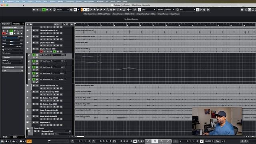This screenshot has width=256, height=144.
Task: Toggle AQ auto quantize button
Action: 29,141
